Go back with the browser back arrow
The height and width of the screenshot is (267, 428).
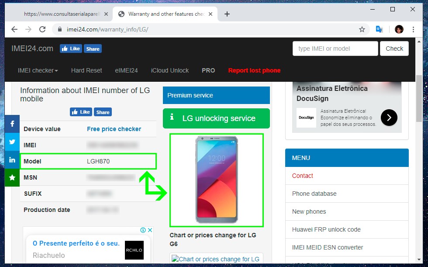coord(14,29)
